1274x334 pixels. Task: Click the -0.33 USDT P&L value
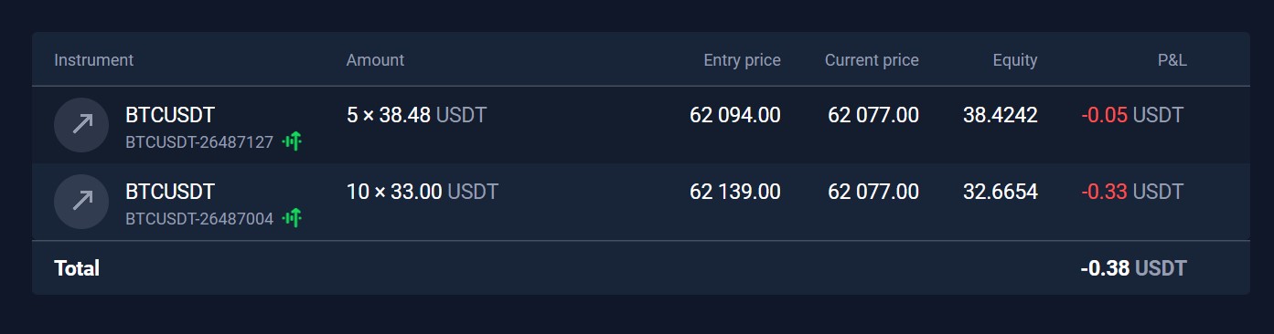pos(1132,192)
